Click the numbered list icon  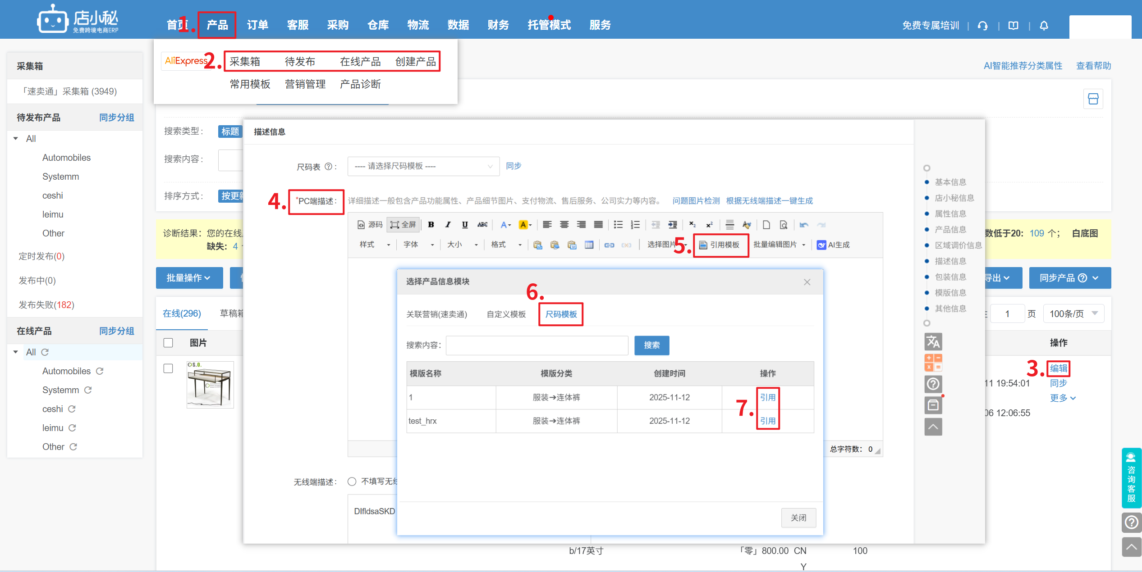[635, 225]
